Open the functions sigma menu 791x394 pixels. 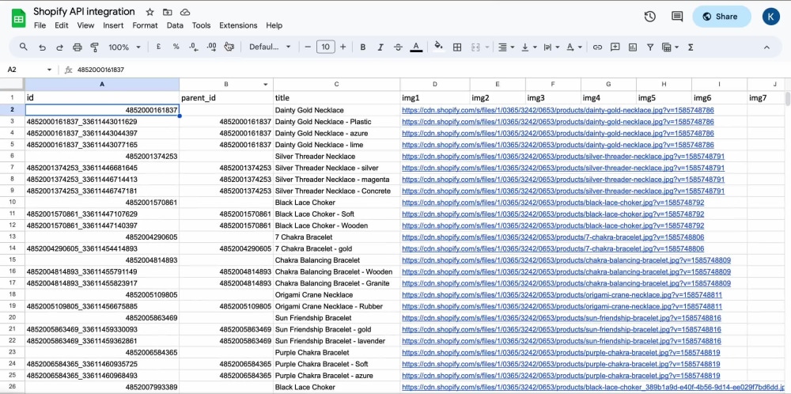(691, 47)
